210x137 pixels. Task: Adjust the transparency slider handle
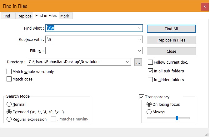(x=177, y=118)
